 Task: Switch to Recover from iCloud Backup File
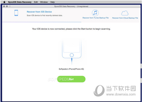tap(125, 18)
